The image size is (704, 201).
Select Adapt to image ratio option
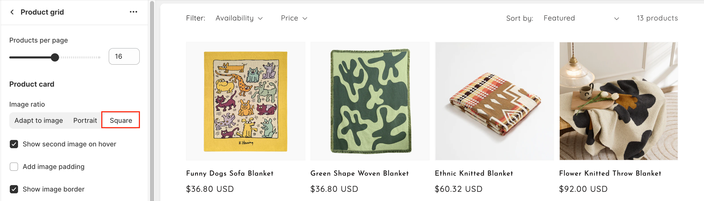[38, 120]
